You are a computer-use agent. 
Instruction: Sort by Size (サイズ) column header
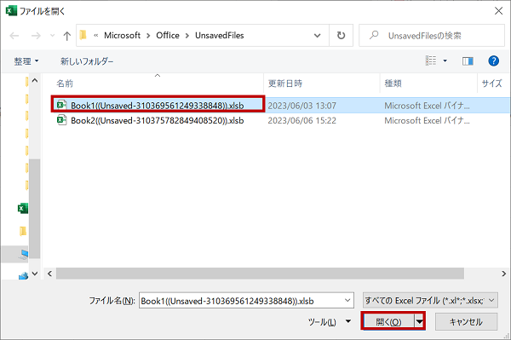tap(493, 84)
